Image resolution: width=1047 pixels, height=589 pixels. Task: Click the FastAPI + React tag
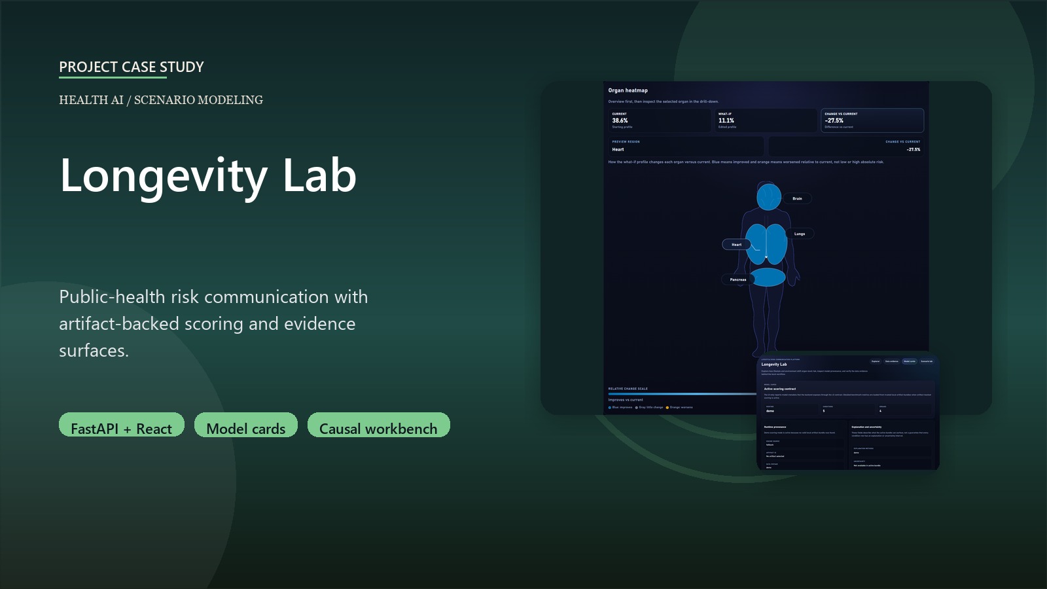click(122, 425)
